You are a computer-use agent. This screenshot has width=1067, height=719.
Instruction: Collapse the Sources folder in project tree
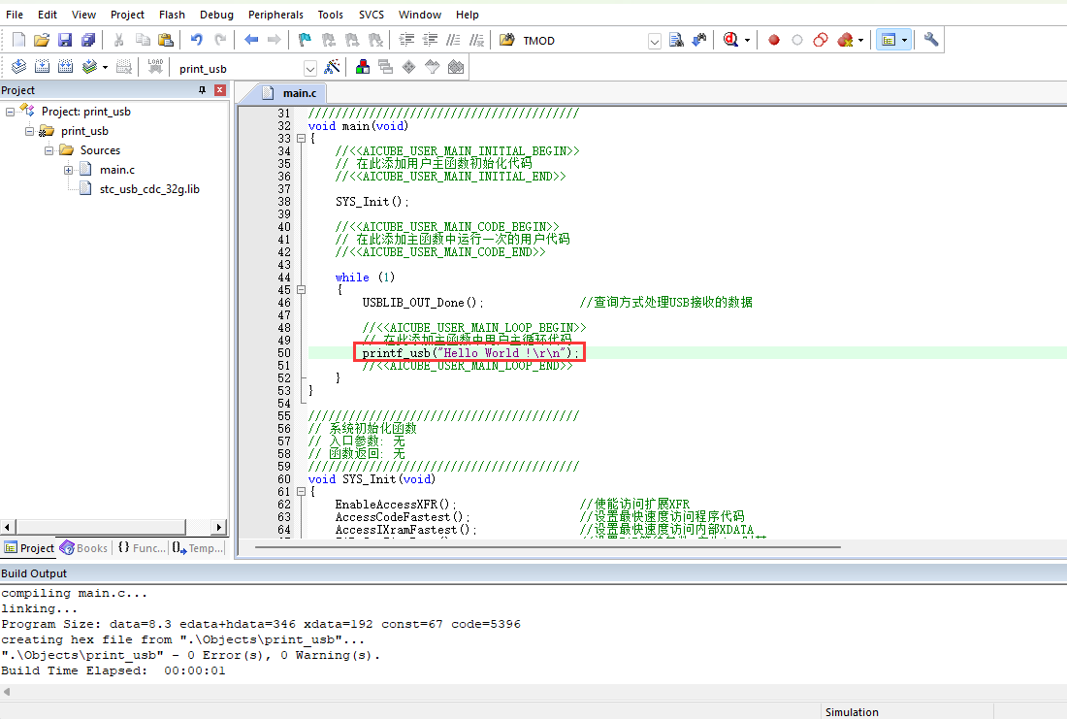tap(49, 150)
